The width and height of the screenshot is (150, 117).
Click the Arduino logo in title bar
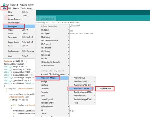(x=4, y=5)
